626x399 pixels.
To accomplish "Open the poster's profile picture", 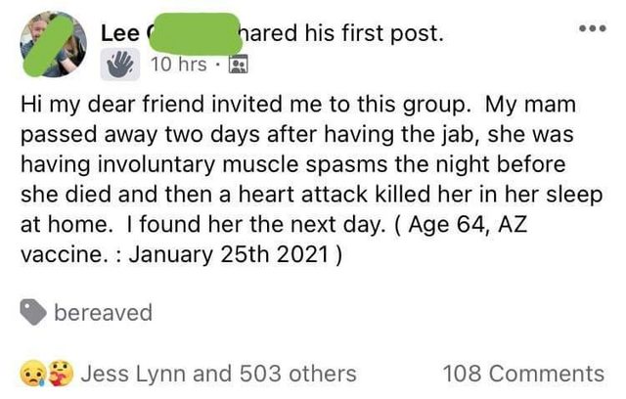I will pyautogui.click(x=54, y=44).
